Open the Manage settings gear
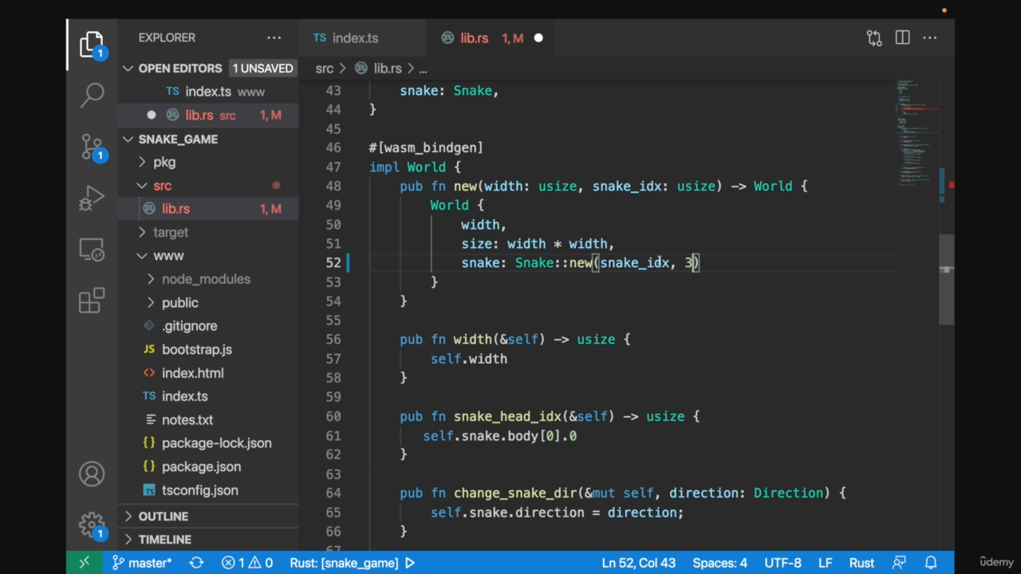 tap(92, 525)
